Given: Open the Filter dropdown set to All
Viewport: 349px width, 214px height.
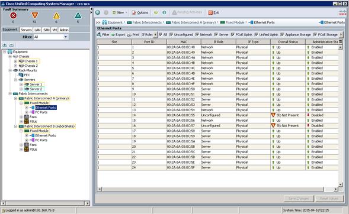Looking at the screenshot, I should (x=51, y=37).
